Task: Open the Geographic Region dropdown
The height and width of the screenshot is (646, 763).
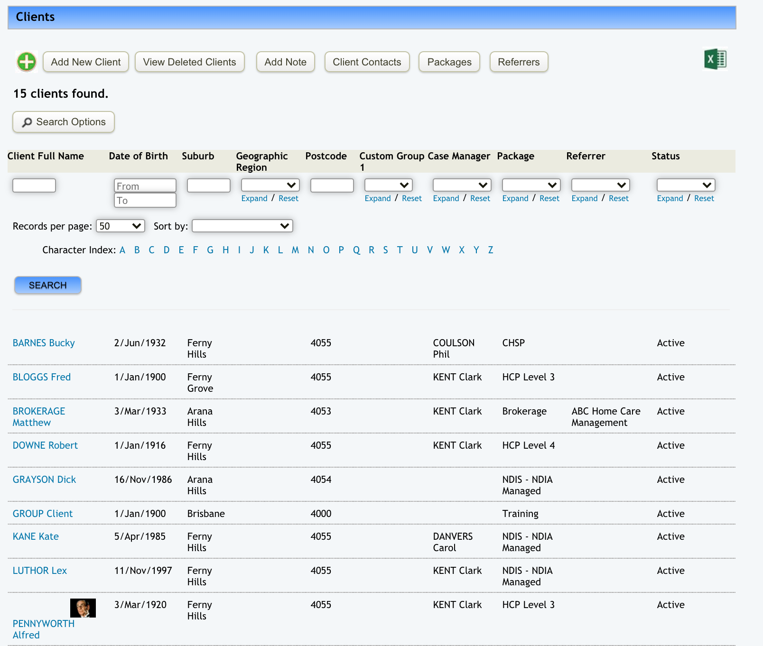Action: click(270, 185)
